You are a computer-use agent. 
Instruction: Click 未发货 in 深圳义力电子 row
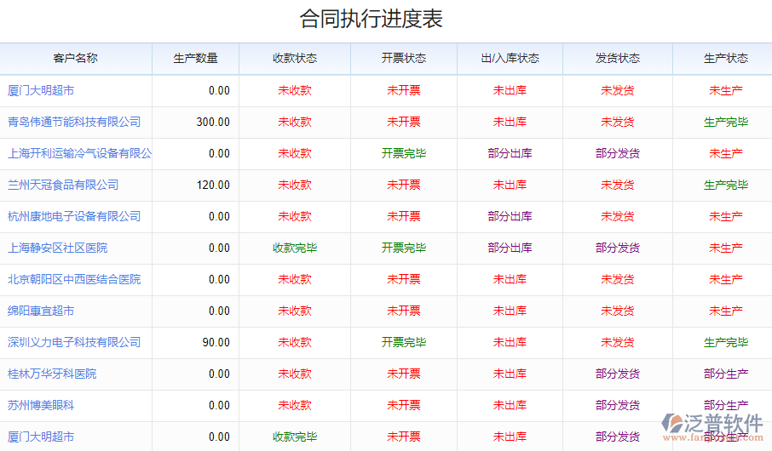(618, 342)
